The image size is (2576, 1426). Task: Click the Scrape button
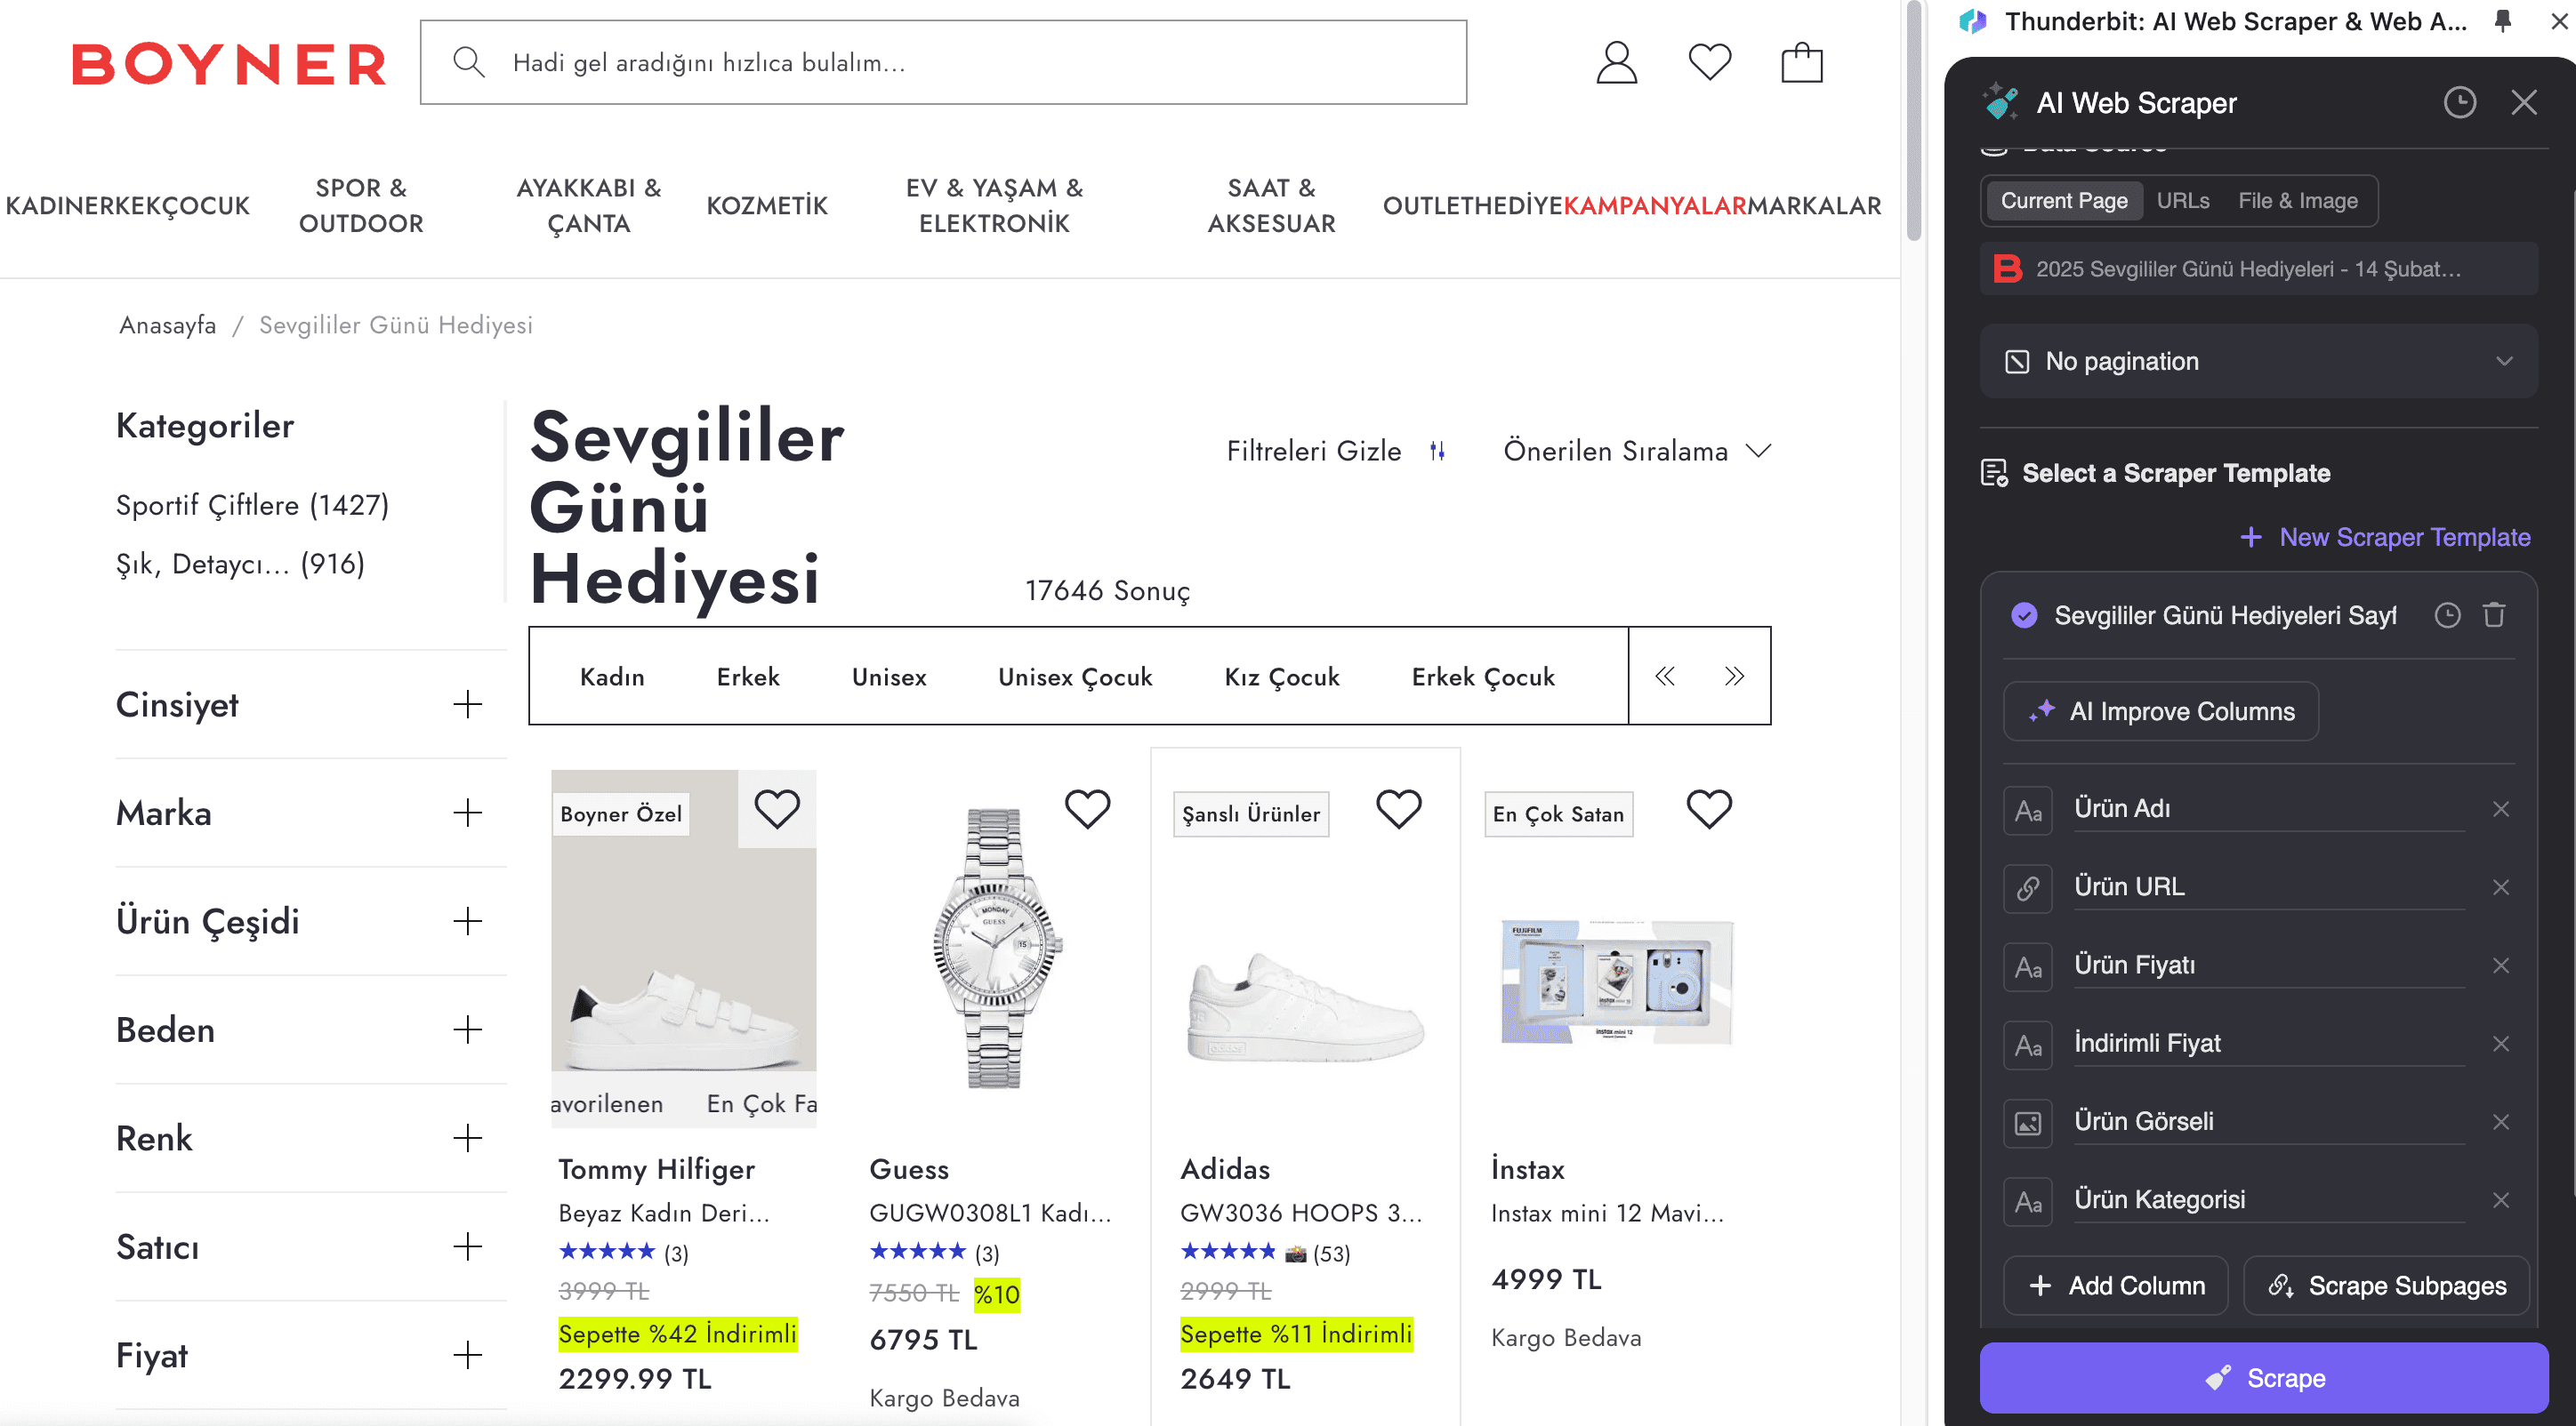coord(2264,1379)
